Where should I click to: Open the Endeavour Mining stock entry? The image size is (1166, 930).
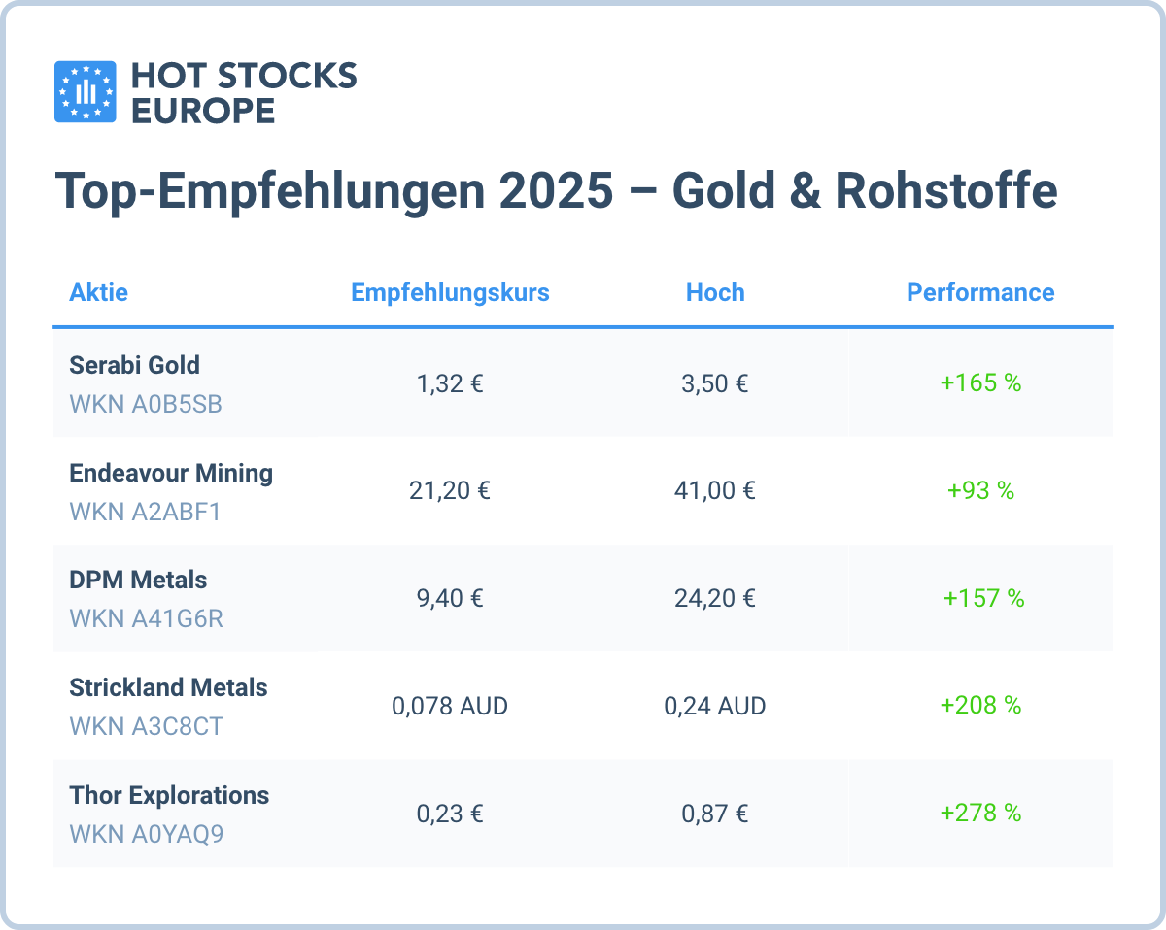[x=171, y=473]
